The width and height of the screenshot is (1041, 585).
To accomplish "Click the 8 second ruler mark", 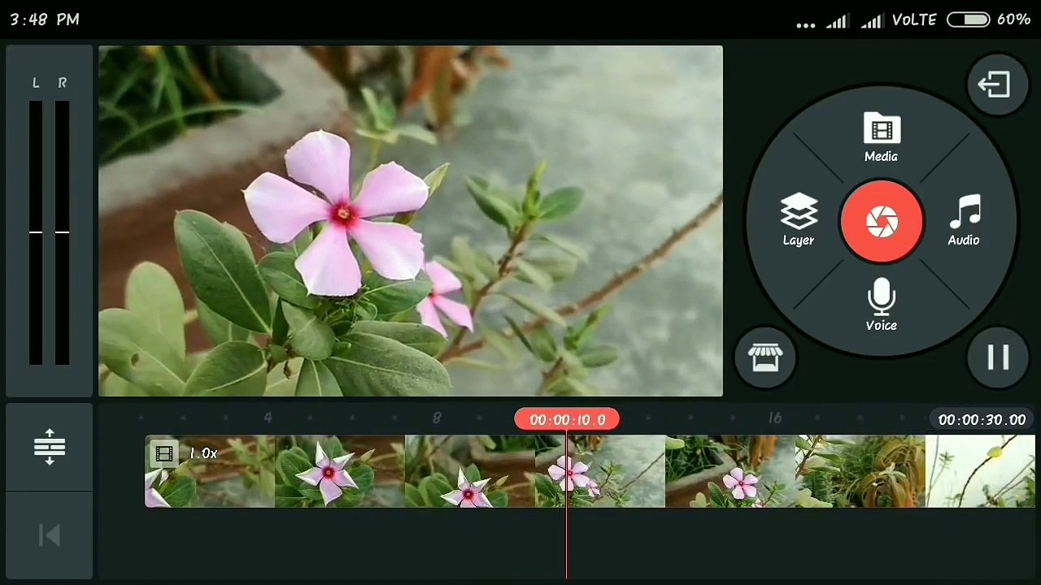I will [437, 418].
